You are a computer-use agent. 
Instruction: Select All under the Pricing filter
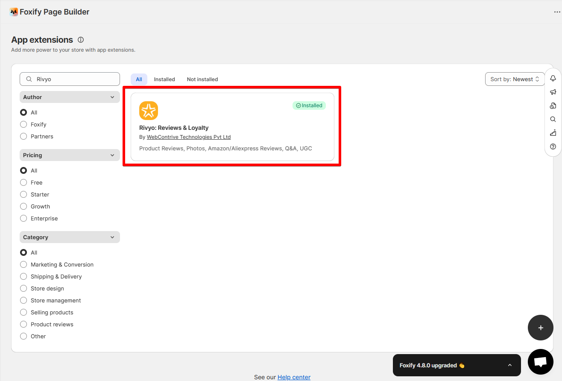pos(23,170)
